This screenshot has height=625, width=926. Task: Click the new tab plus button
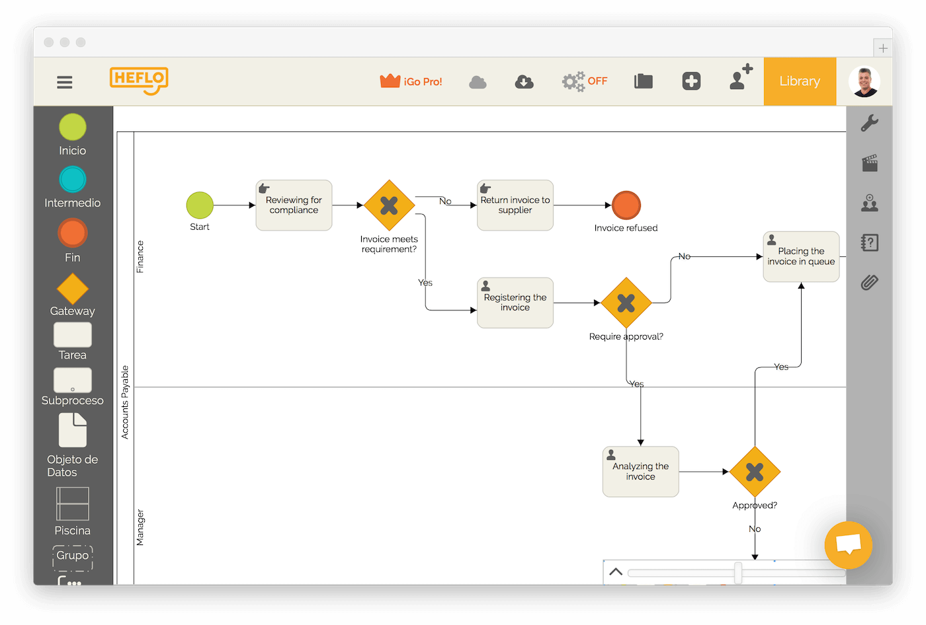[883, 48]
